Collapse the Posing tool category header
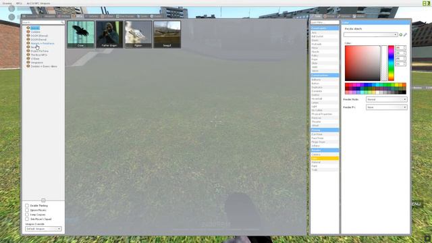The image size is (432, 243). (x=325, y=130)
